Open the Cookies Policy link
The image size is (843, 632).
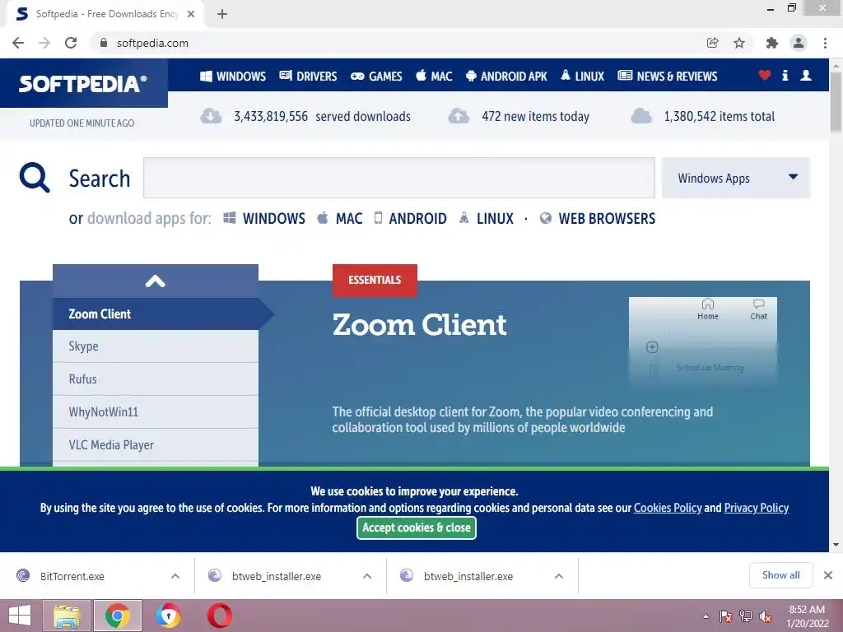pos(668,508)
